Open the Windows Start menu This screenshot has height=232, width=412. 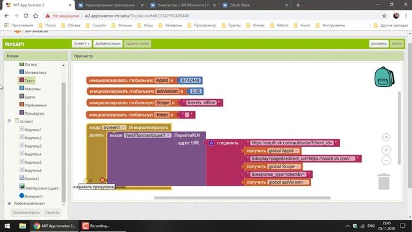(x=7, y=226)
